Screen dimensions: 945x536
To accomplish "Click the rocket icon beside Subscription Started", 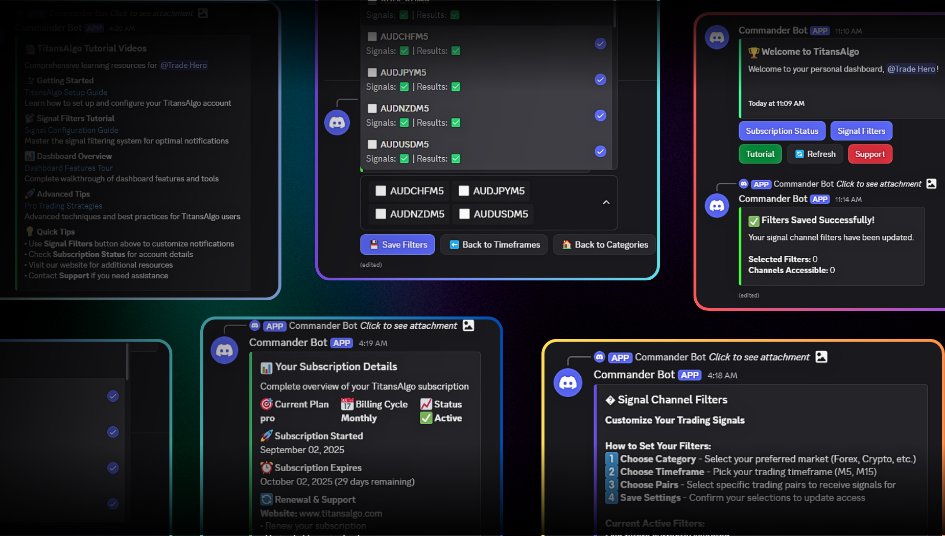I will coord(266,435).
